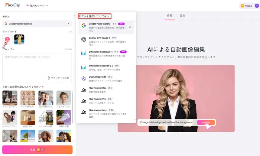This screenshot has width=260, height=156.
Task: Click the これらの効果を試してみてください label
Action: [x=22, y=87]
